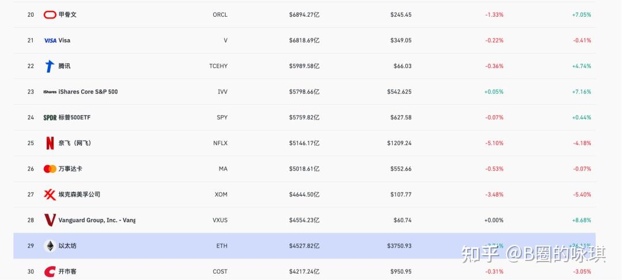
Task: Click the Netflix N logo
Action: pyautogui.click(x=50, y=143)
